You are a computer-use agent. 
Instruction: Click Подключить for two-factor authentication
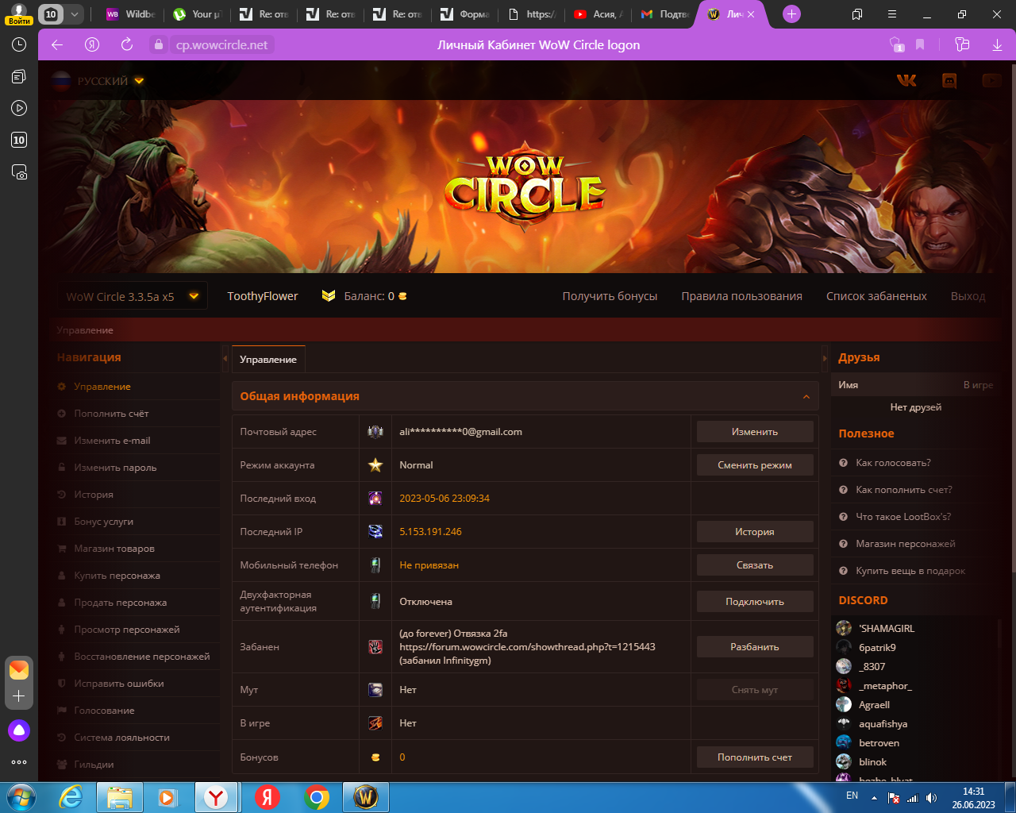click(x=754, y=602)
